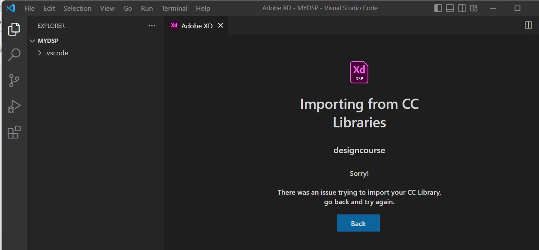Close the Adobe XD tab
Viewport: 539px width, 250px height.
click(x=220, y=25)
